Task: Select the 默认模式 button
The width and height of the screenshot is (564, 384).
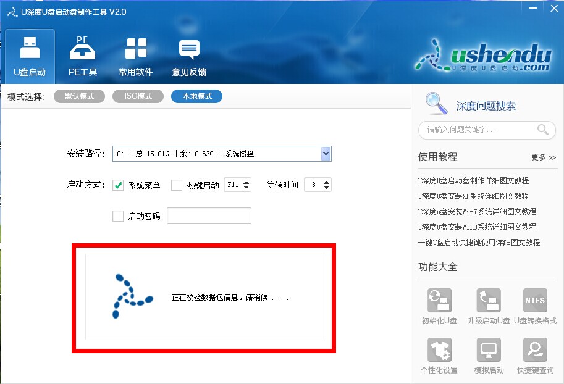Action: pyautogui.click(x=79, y=96)
